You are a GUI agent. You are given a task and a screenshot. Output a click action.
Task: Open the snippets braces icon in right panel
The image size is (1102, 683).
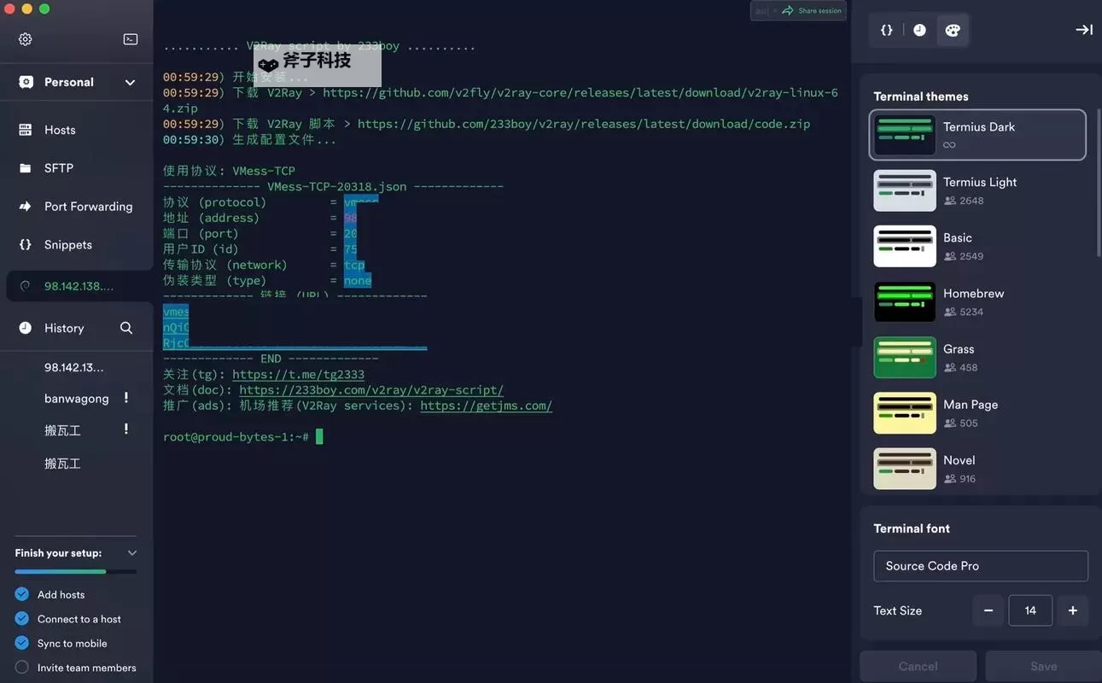point(887,30)
